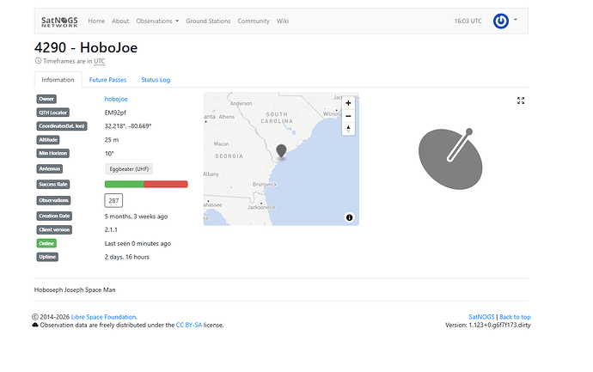Switch to the Status Log tab
The image size is (593, 372).
(156, 80)
